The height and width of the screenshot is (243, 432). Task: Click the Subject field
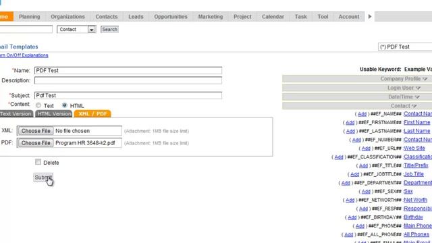(x=128, y=96)
